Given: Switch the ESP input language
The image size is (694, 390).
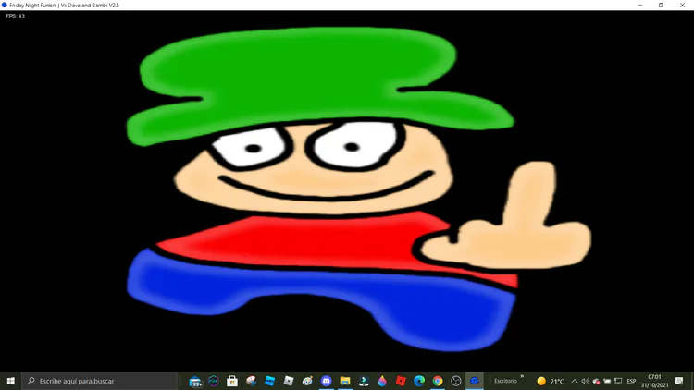Looking at the screenshot, I should coord(632,381).
